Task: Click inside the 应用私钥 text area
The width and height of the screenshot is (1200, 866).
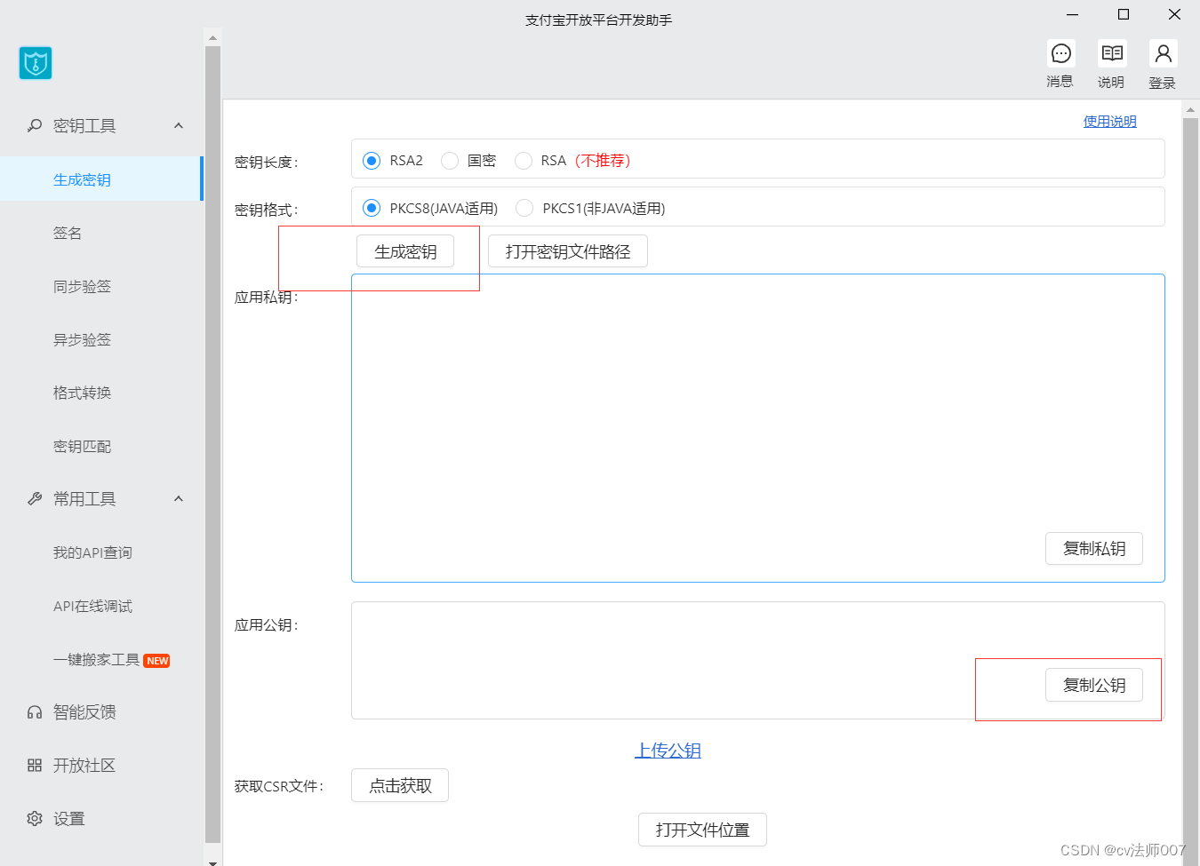Action: [x=757, y=428]
